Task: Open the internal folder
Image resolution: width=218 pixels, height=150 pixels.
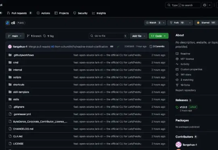Action: pos(17,70)
